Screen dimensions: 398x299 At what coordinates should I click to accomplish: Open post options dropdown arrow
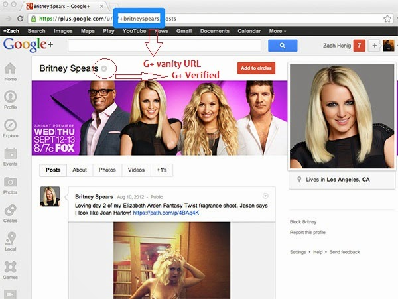click(x=265, y=196)
